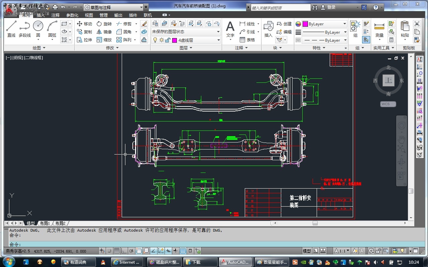Click the 登录 sign-in button
Viewport: 428px width, 267px height.
[331, 7]
